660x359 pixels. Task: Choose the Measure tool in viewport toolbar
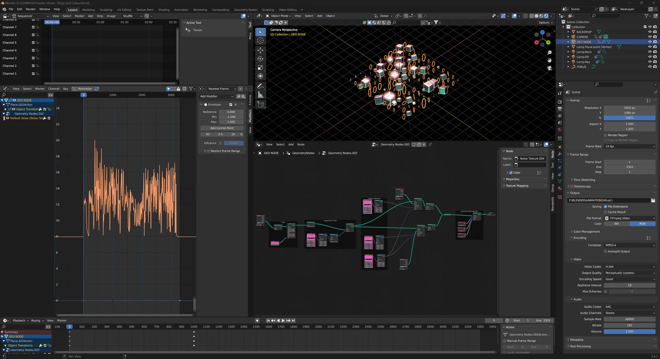pyautogui.click(x=260, y=95)
